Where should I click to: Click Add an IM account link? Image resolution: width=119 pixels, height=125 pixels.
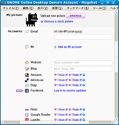(x=70, y=47)
